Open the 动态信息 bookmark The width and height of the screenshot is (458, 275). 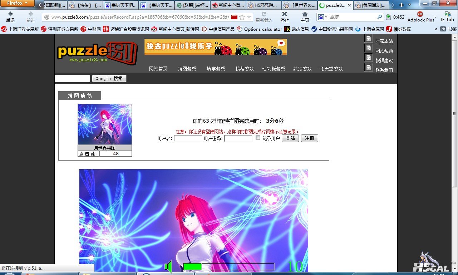[x=297, y=29]
